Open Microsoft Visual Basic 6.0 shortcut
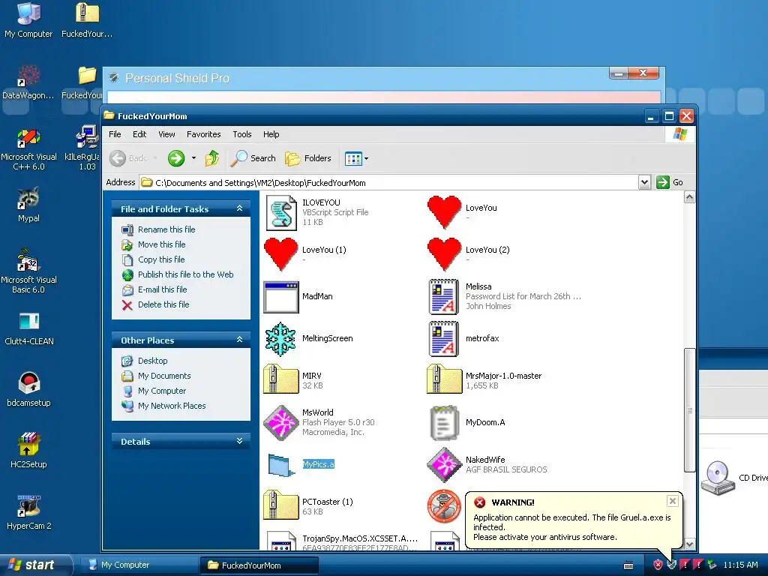The width and height of the screenshot is (768, 576). (x=28, y=271)
